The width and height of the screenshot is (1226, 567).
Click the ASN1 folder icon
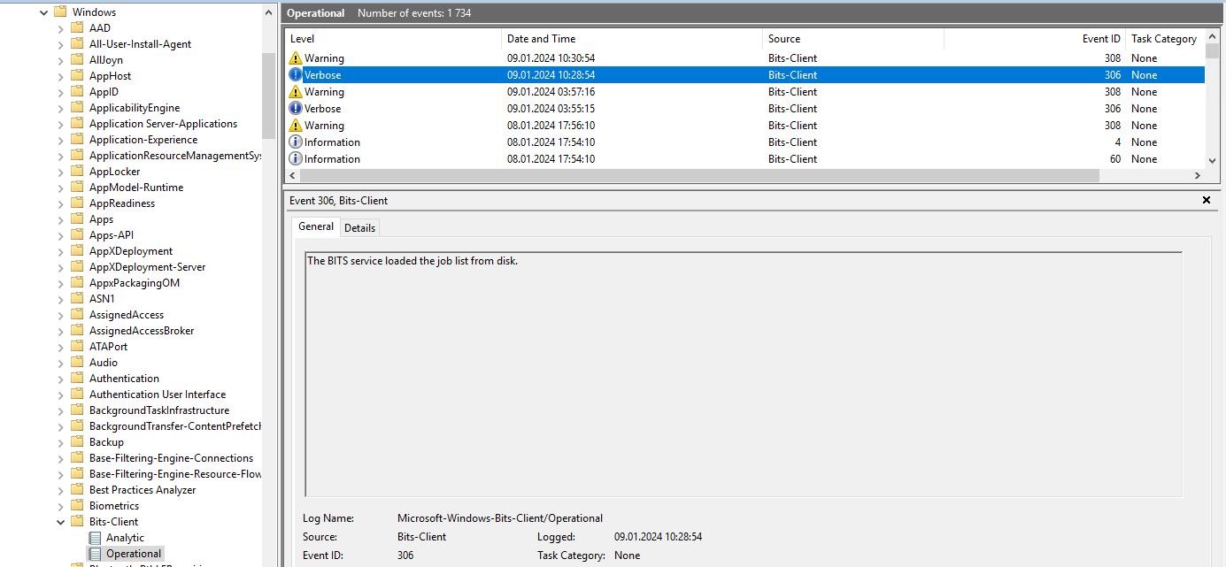pos(77,299)
